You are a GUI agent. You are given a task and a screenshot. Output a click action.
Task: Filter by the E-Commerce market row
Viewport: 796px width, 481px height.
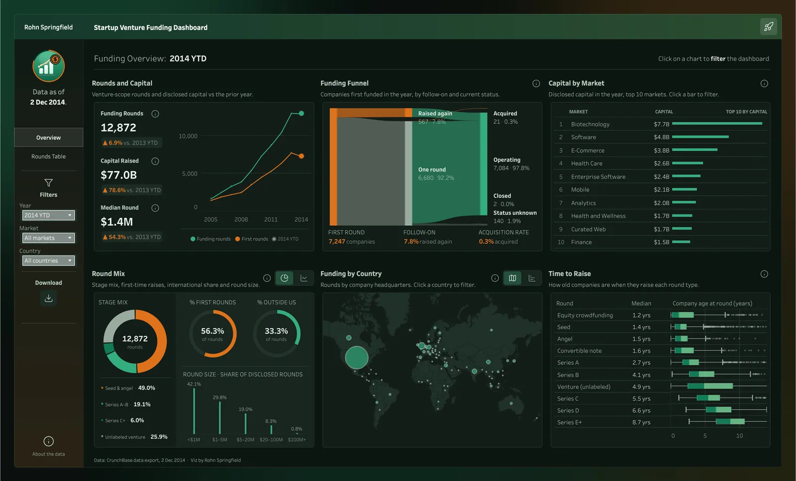tap(660, 150)
